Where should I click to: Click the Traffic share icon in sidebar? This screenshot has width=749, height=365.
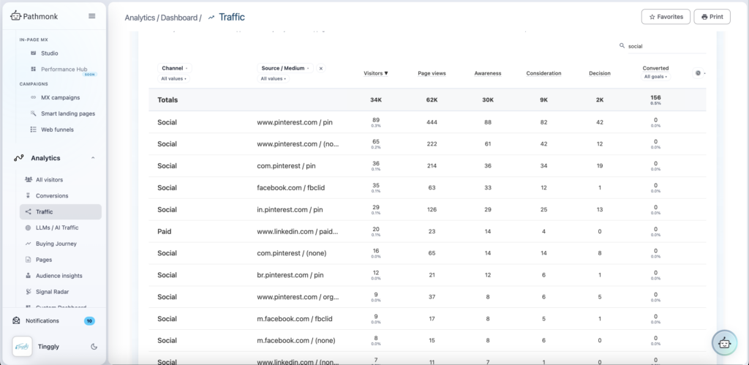29,211
